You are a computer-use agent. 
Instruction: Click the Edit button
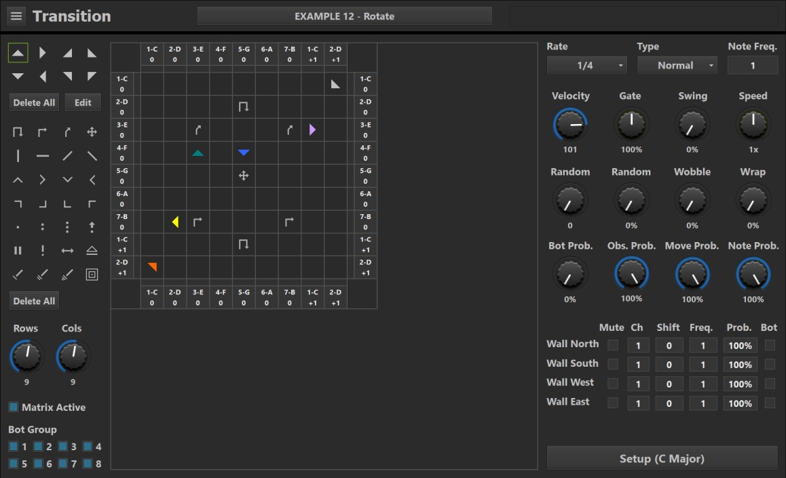click(x=82, y=102)
